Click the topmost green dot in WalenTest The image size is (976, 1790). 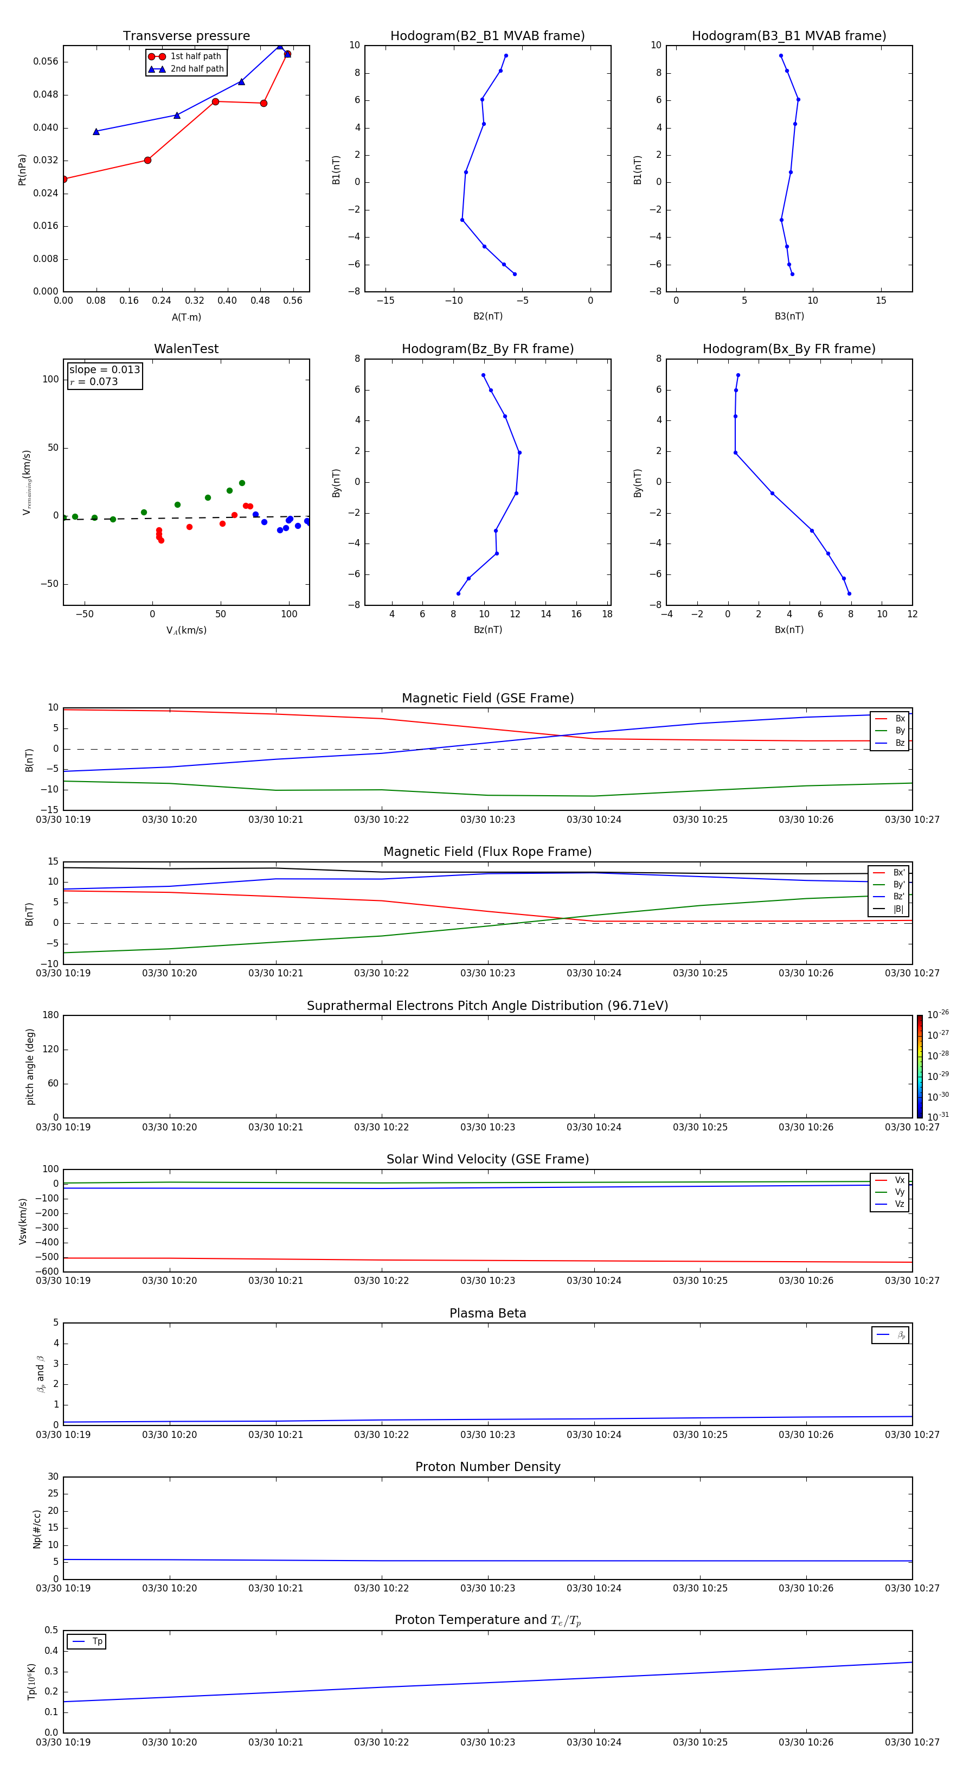[x=242, y=483]
